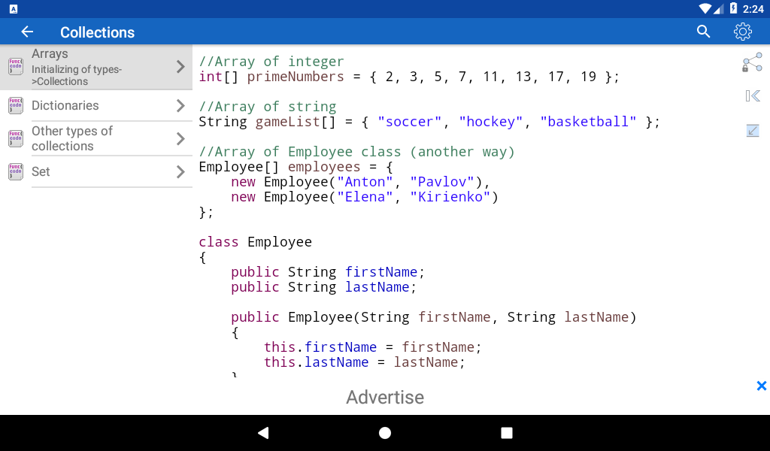
Task: Tap the Android home navigation button
Action: click(385, 433)
